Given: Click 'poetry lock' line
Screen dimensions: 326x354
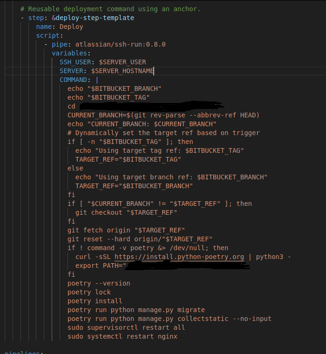Looking at the screenshot, I should click(89, 293).
